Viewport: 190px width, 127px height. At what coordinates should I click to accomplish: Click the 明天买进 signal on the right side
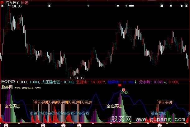(x=165, y=102)
